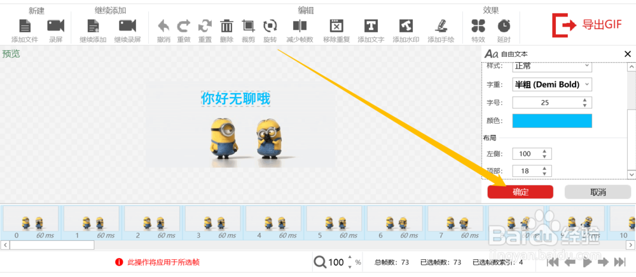This screenshot has width=636, height=277.
Task: Click the 添加文件 (add file) icon
Action: click(25, 26)
